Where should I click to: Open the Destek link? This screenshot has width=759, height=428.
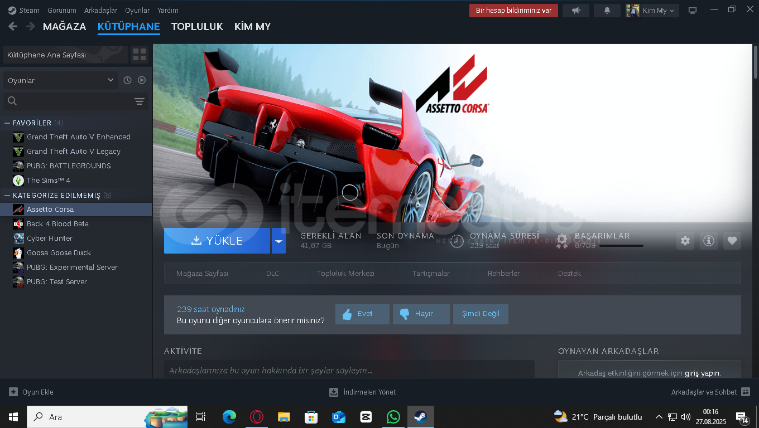pos(569,274)
